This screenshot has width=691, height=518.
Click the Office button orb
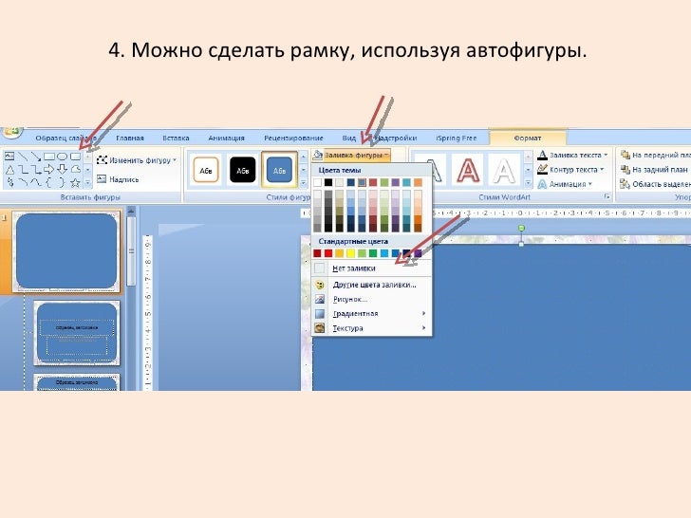(11, 132)
